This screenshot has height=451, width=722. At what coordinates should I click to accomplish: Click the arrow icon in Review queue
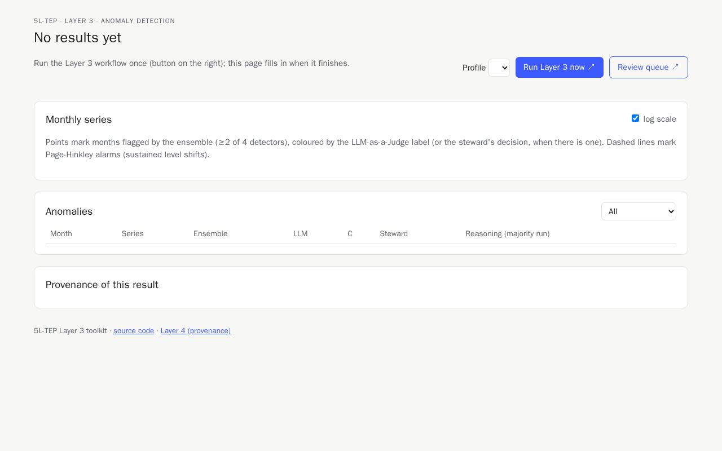676,67
